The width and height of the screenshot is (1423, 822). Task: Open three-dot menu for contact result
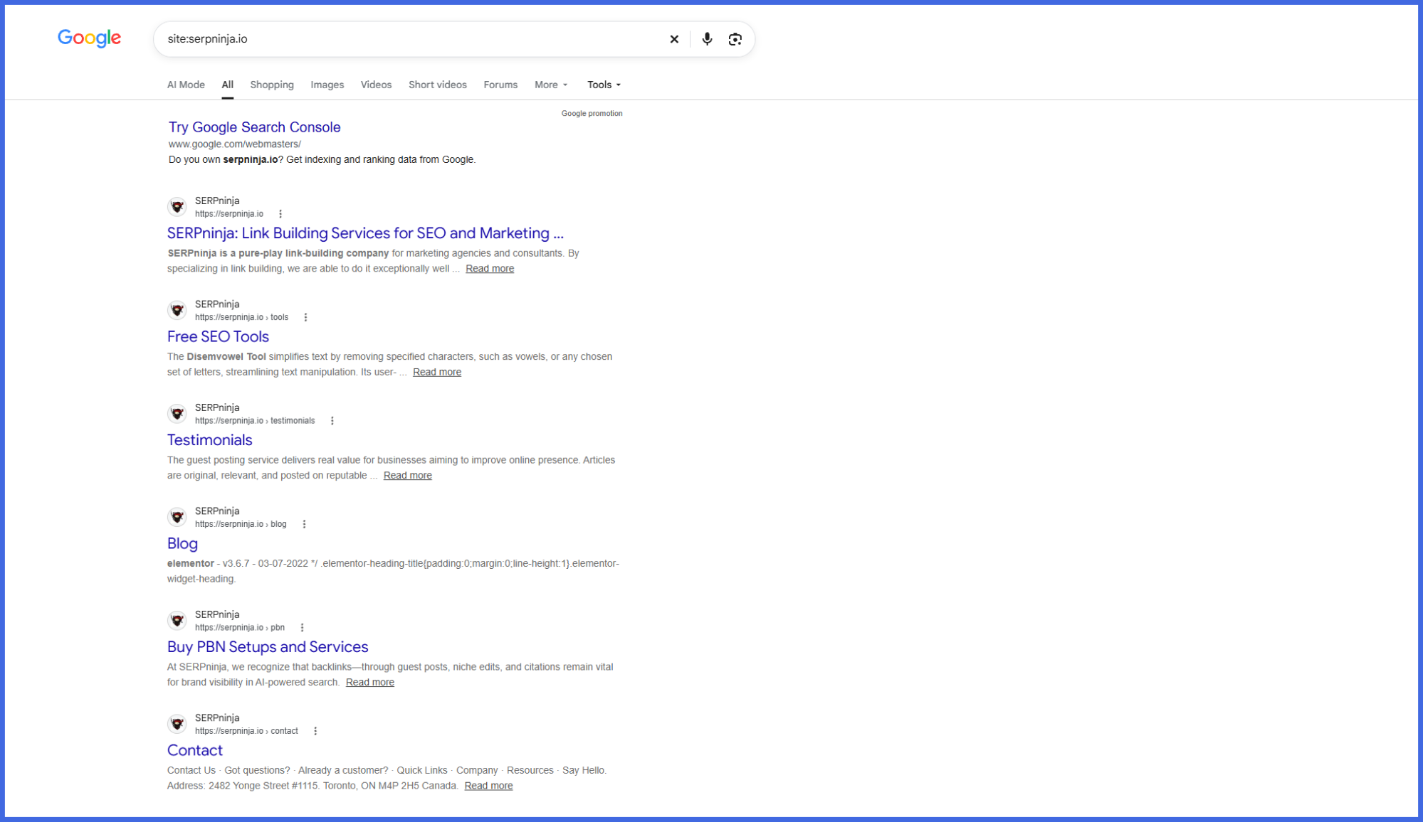click(315, 731)
